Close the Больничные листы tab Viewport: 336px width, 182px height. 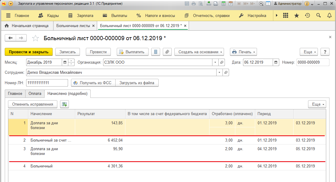(93, 26)
